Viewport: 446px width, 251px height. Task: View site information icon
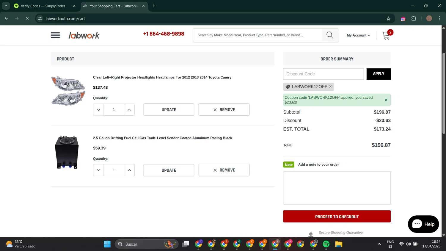(x=40, y=18)
